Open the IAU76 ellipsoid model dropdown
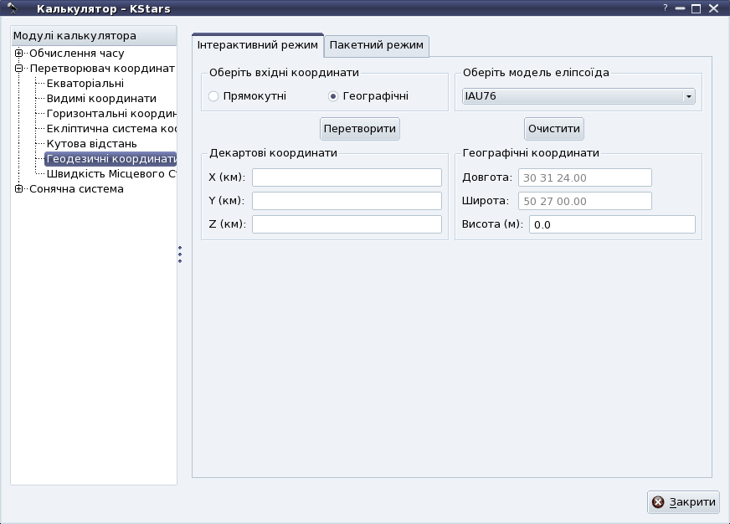This screenshot has height=524, width=730. coord(578,96)
